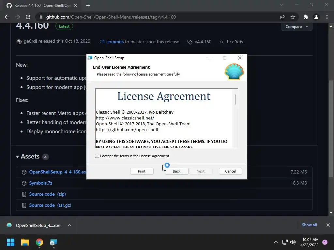Reload the GitHub page
Screen dimensions: 334x250
pyautogui.click(x=28, y=17)
